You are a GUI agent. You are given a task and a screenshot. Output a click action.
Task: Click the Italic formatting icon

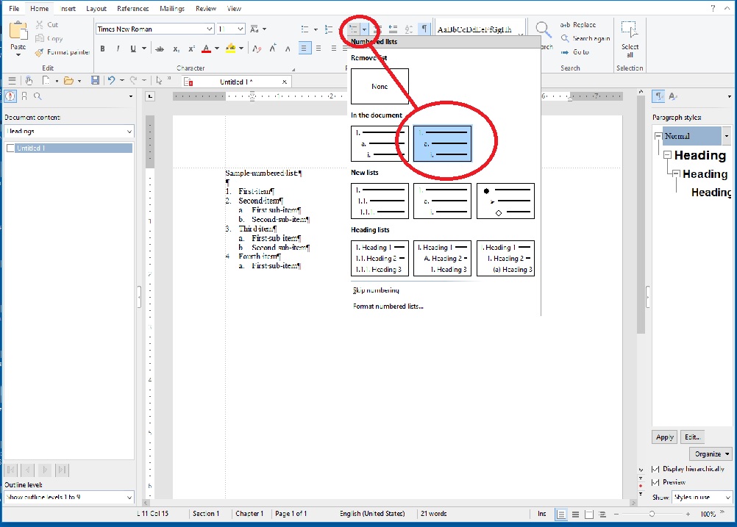[x=118, y=49]
